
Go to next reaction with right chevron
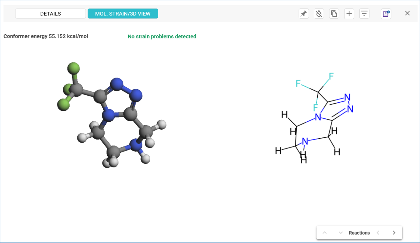394,233
